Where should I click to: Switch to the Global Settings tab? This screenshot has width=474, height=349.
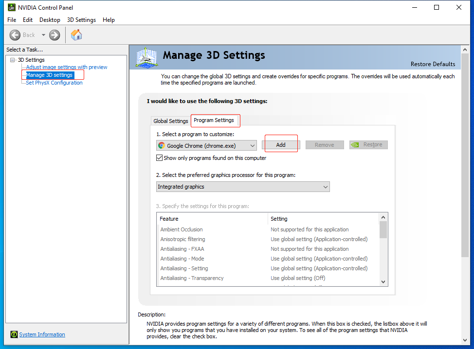coord(170,121)
